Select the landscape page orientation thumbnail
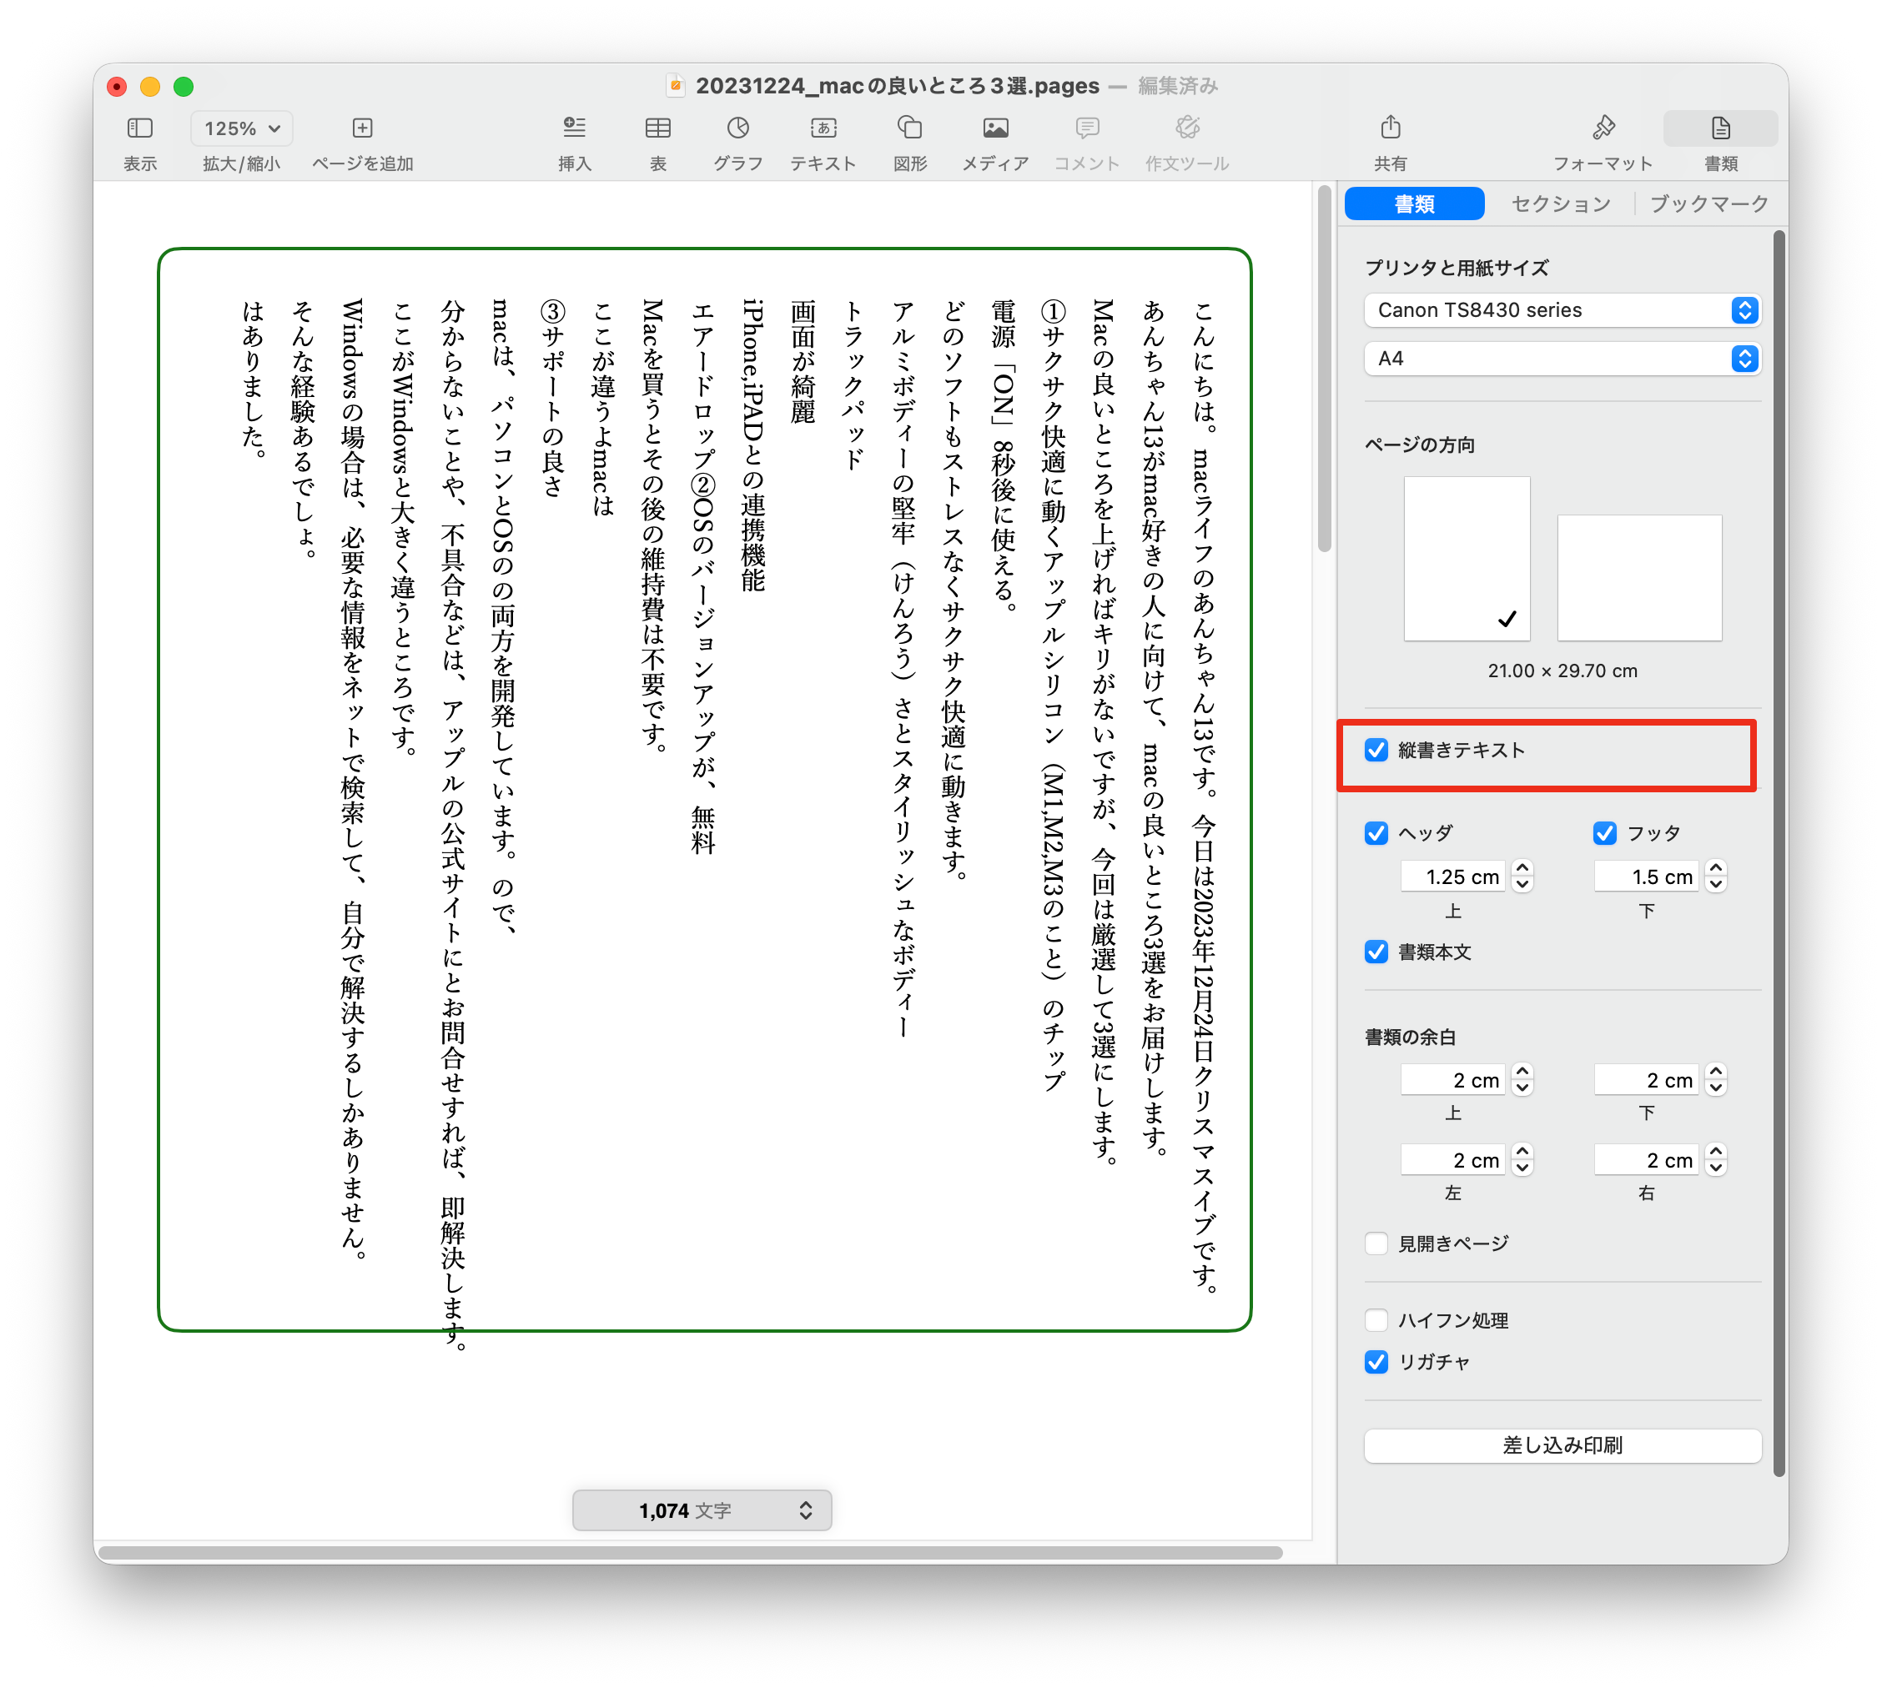The height and width of the screenshot is (1688, 1882). 1638,578
